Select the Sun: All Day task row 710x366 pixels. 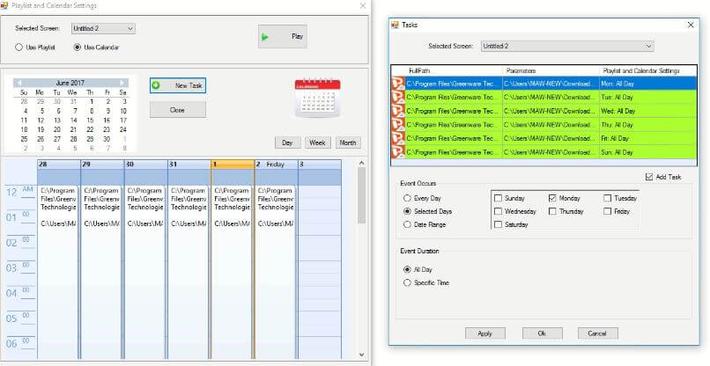pyautogui.click(x=544, y=152)
